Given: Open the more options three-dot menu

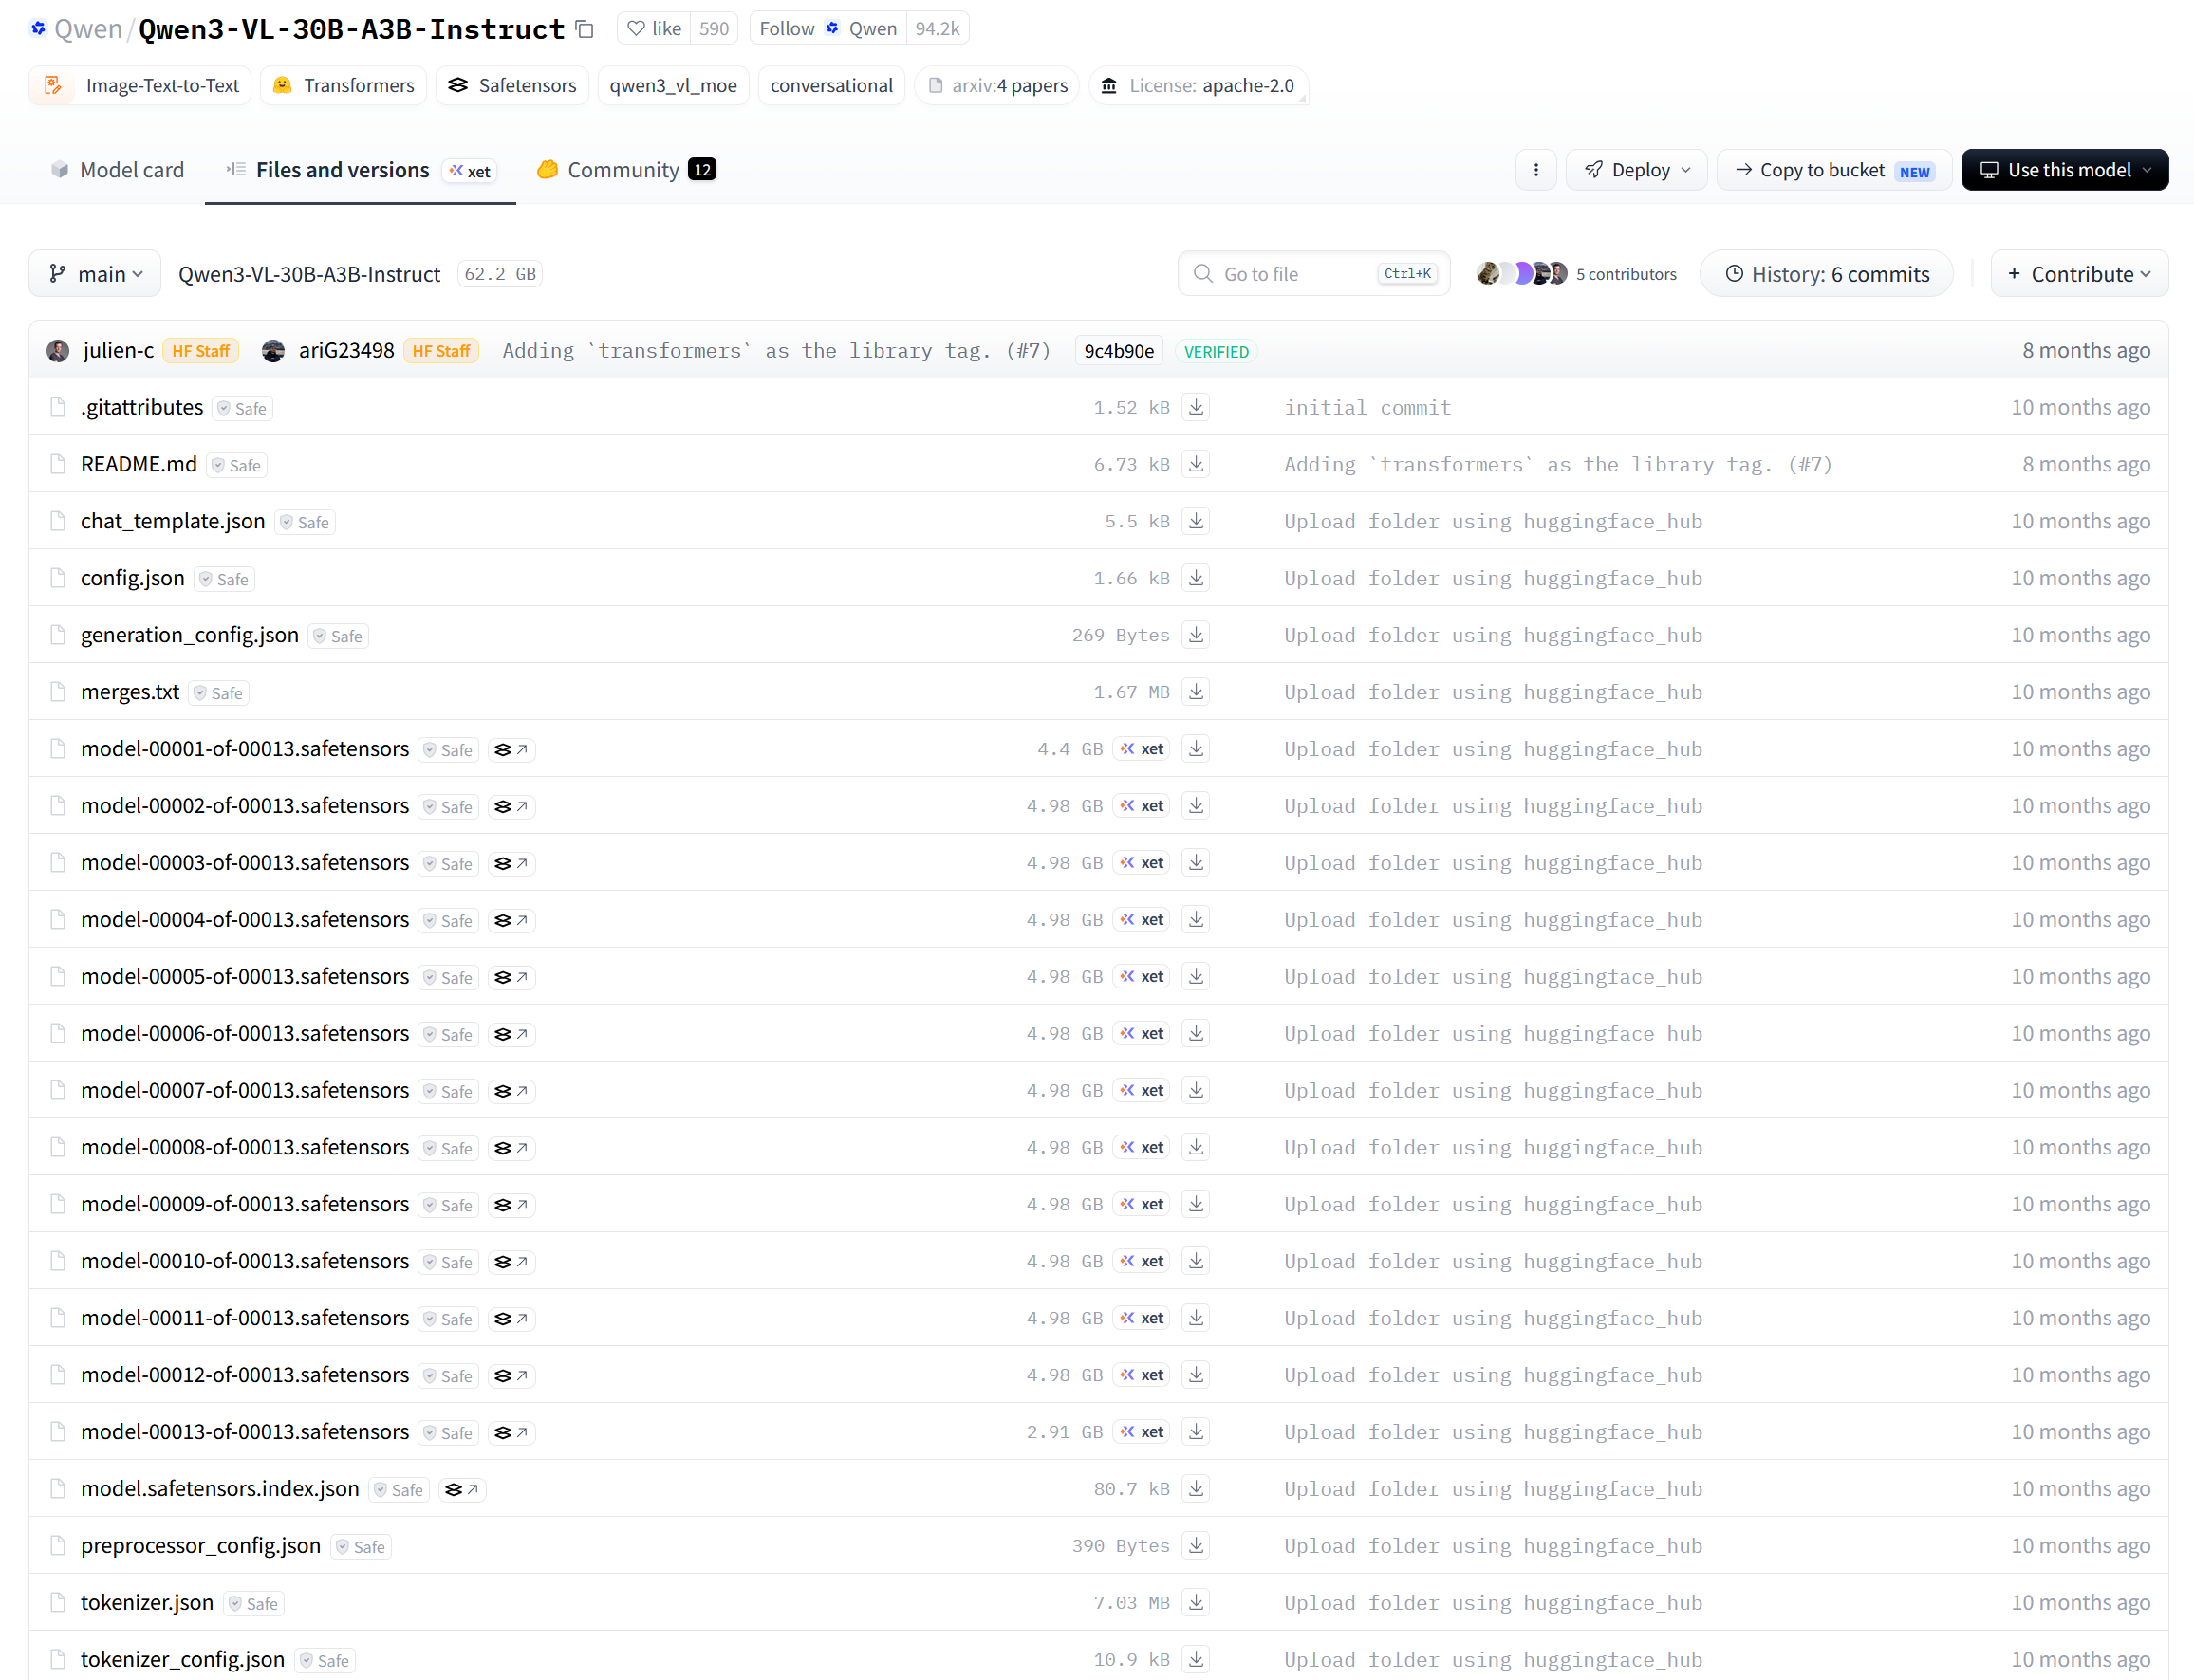Looking at the screenshot, I should click(1535, 170).
